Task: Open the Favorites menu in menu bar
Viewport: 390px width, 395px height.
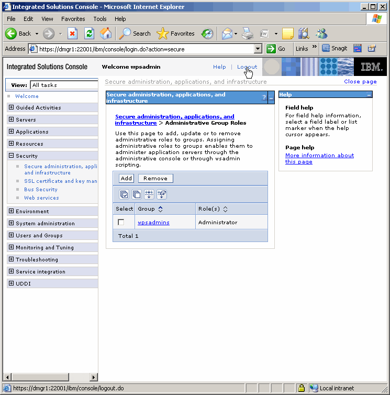Action: pyautogui.click(x=73, y=19)
